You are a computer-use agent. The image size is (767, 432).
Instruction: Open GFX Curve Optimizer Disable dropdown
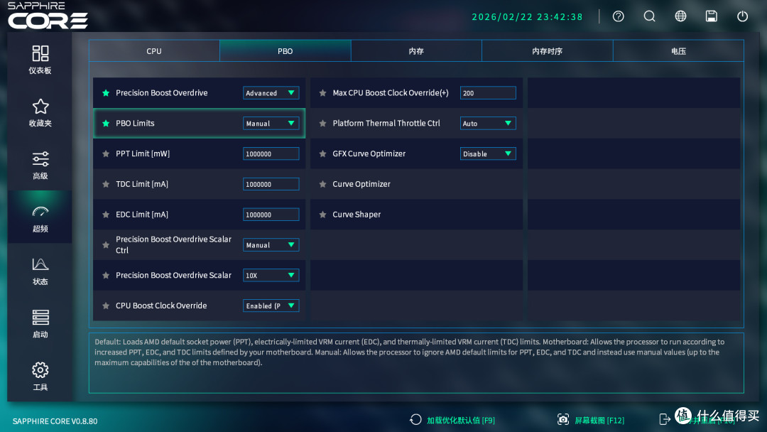(x=488, y=153)
